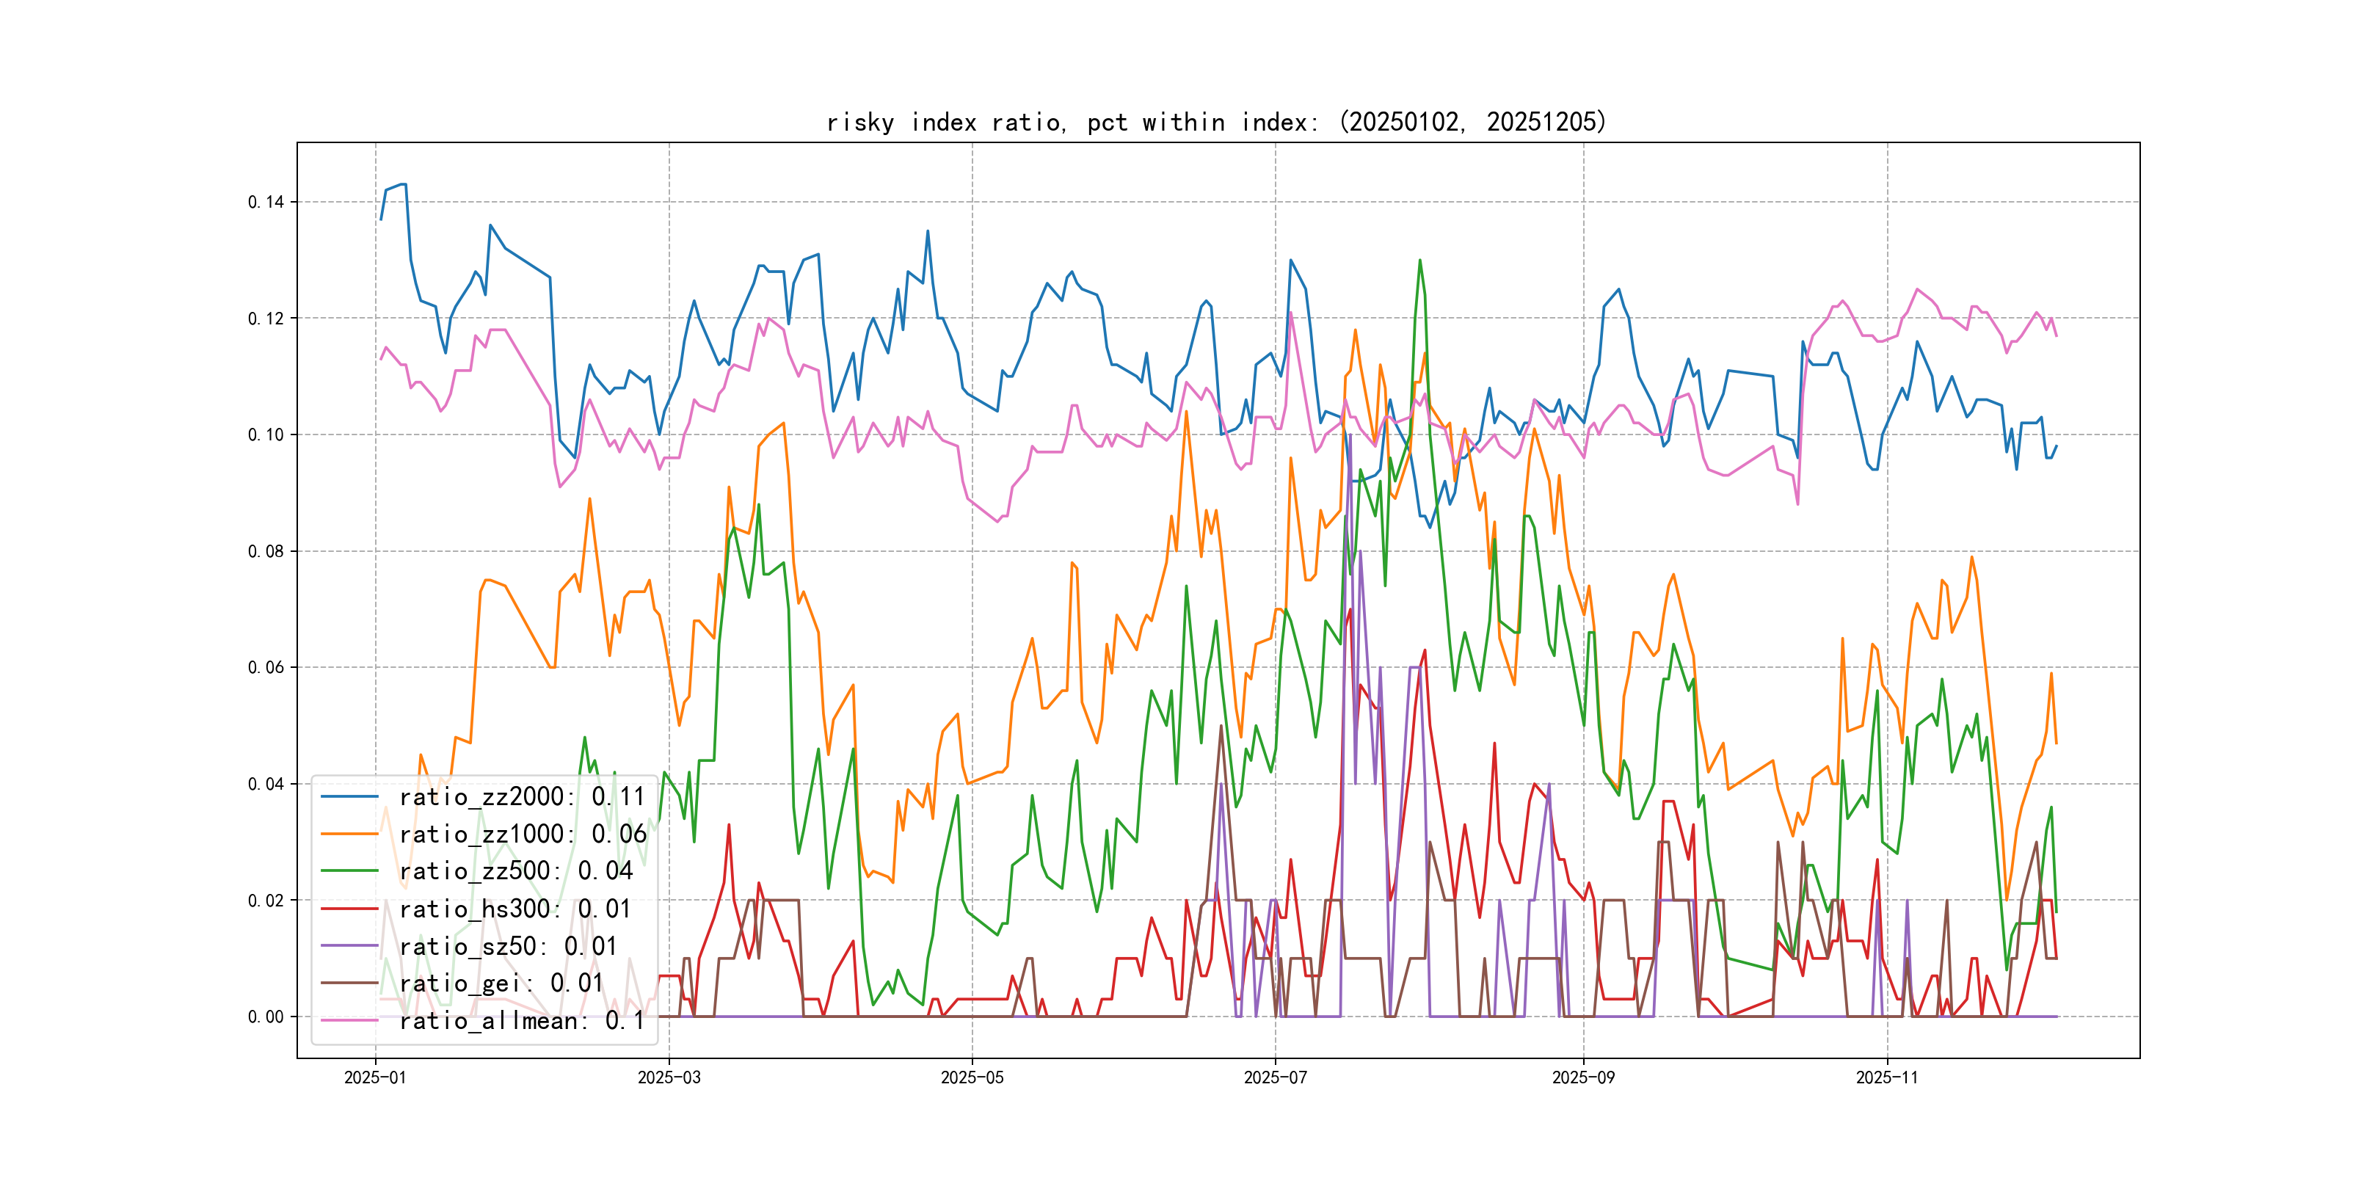Click the 2025-01 x-axis tick label
2378x1189 pixels.
pyautogui.click(x=375, y=1078)
